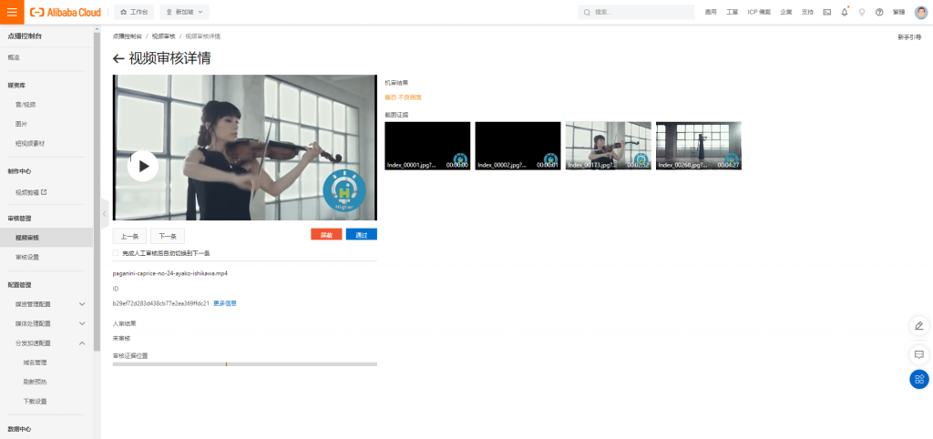Click the lightbulb tips icon

point(862,12)
